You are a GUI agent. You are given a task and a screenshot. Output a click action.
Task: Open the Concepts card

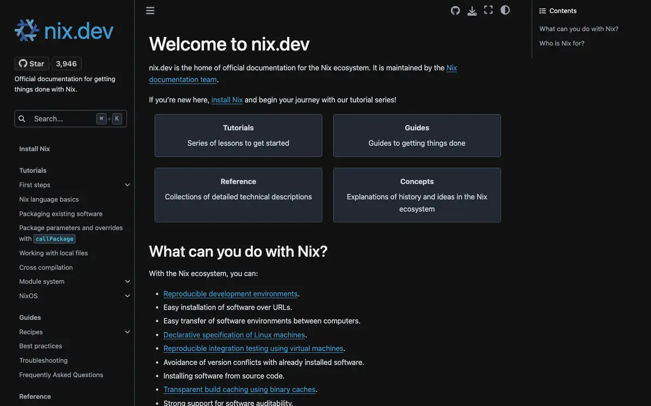click(417, 195)
